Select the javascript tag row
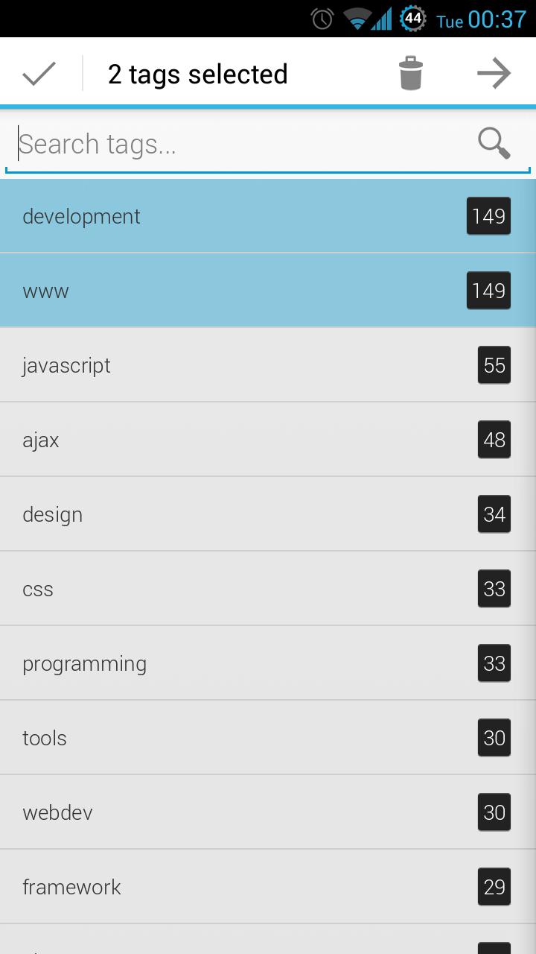 pos(223,365)
